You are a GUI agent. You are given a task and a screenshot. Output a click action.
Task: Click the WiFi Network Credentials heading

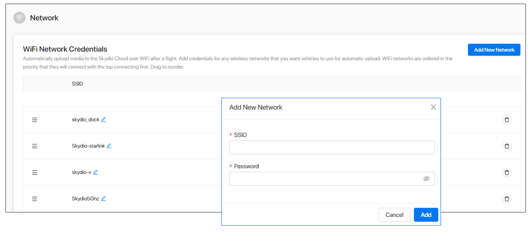point(65,49)
